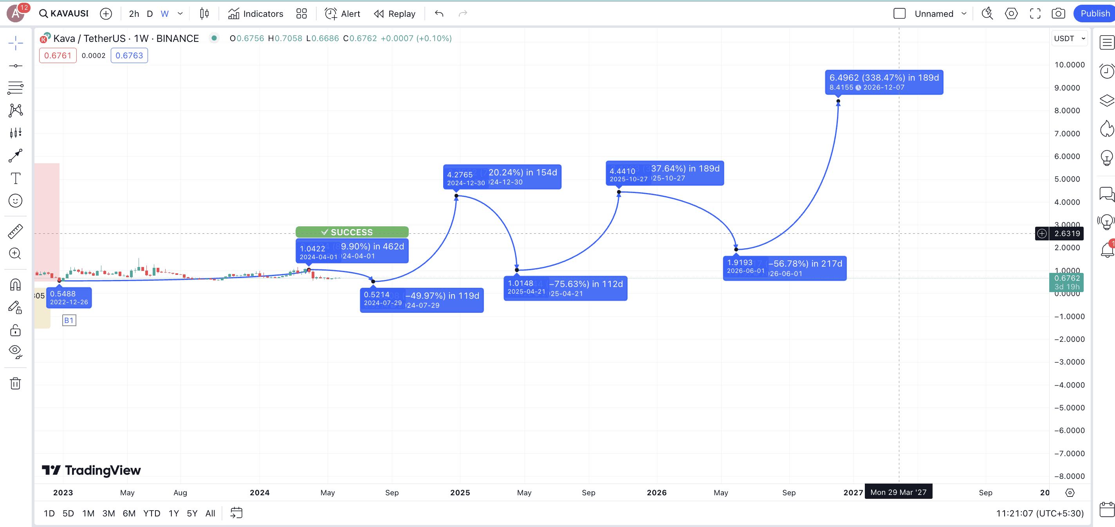The image size is (1115, 527).
Task: Expand the timeframe interval dropdown chevron
Action: click(x=180, y=13)
